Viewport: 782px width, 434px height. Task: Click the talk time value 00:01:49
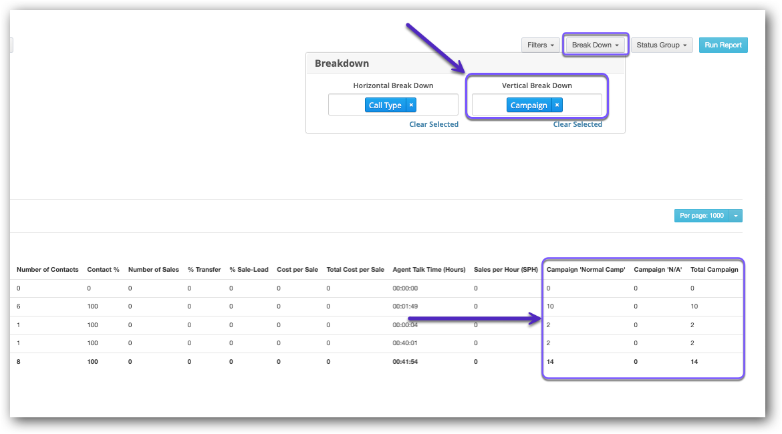tap(405, 306)
